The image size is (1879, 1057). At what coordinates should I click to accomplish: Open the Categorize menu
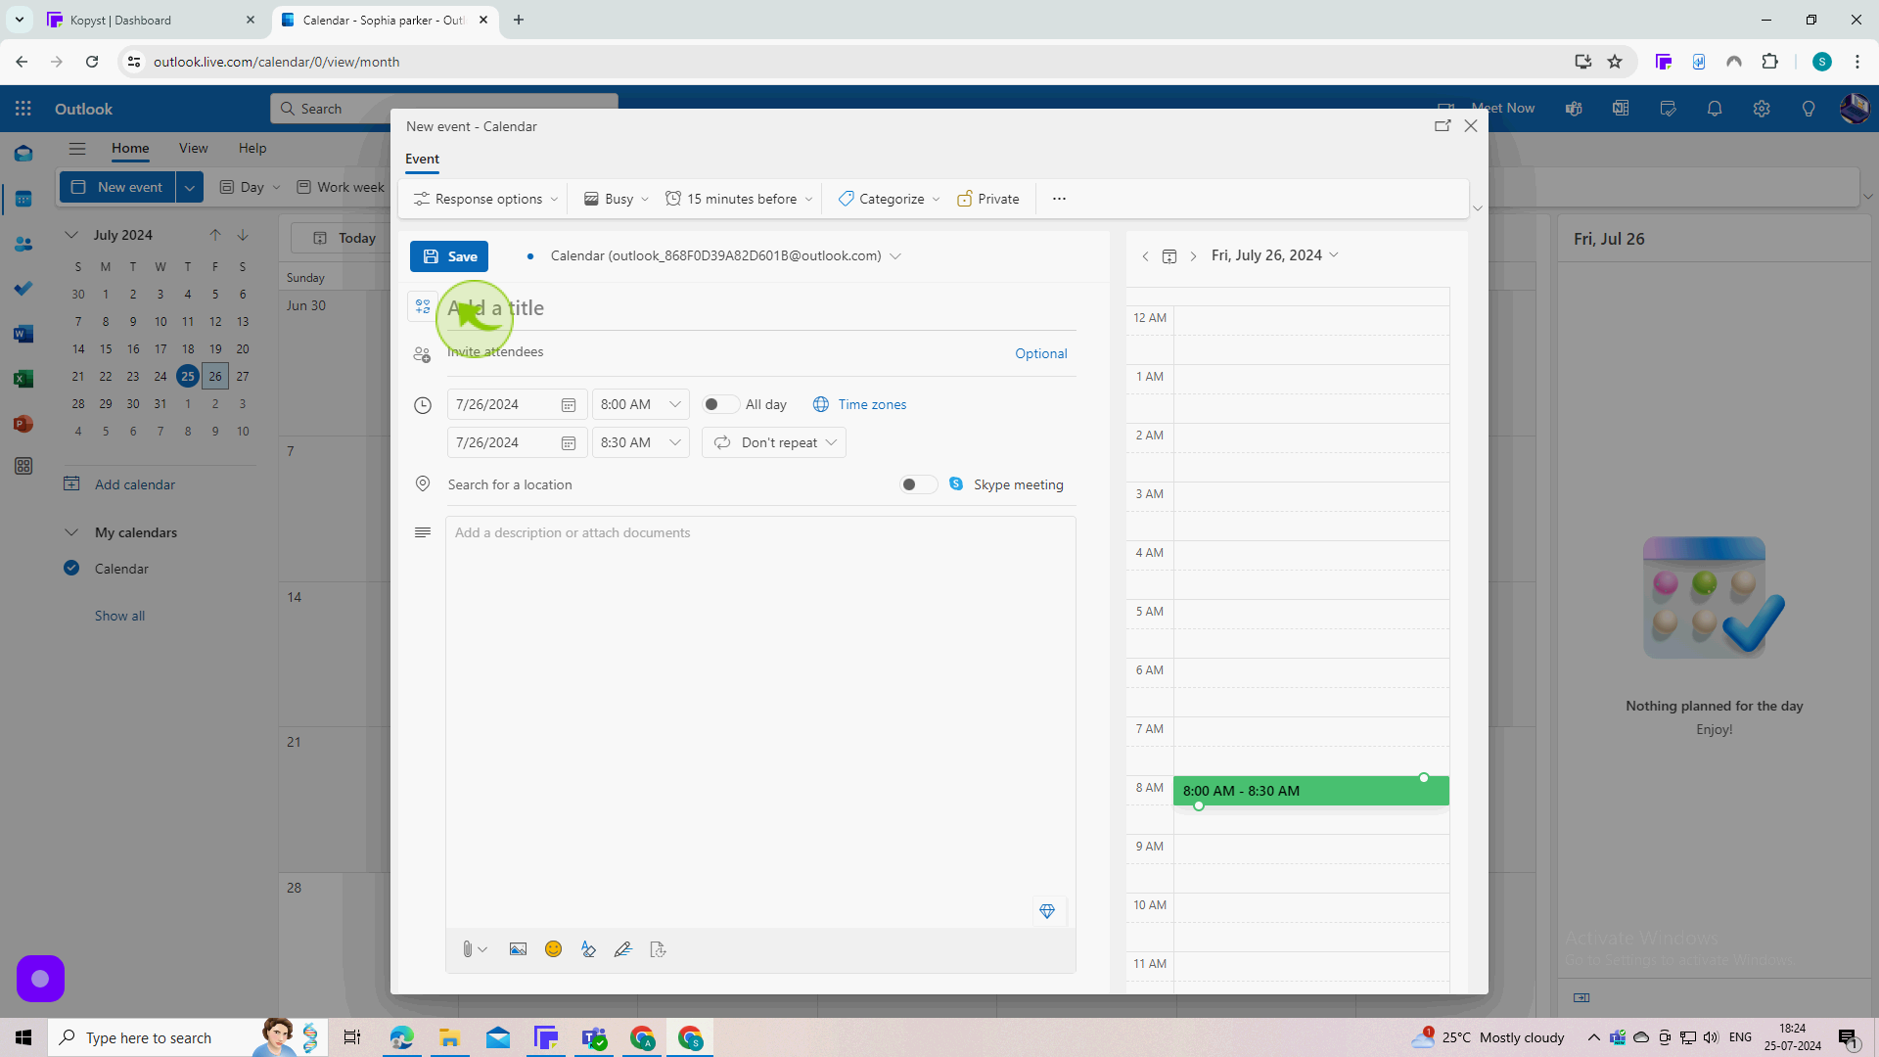[891, 199]
